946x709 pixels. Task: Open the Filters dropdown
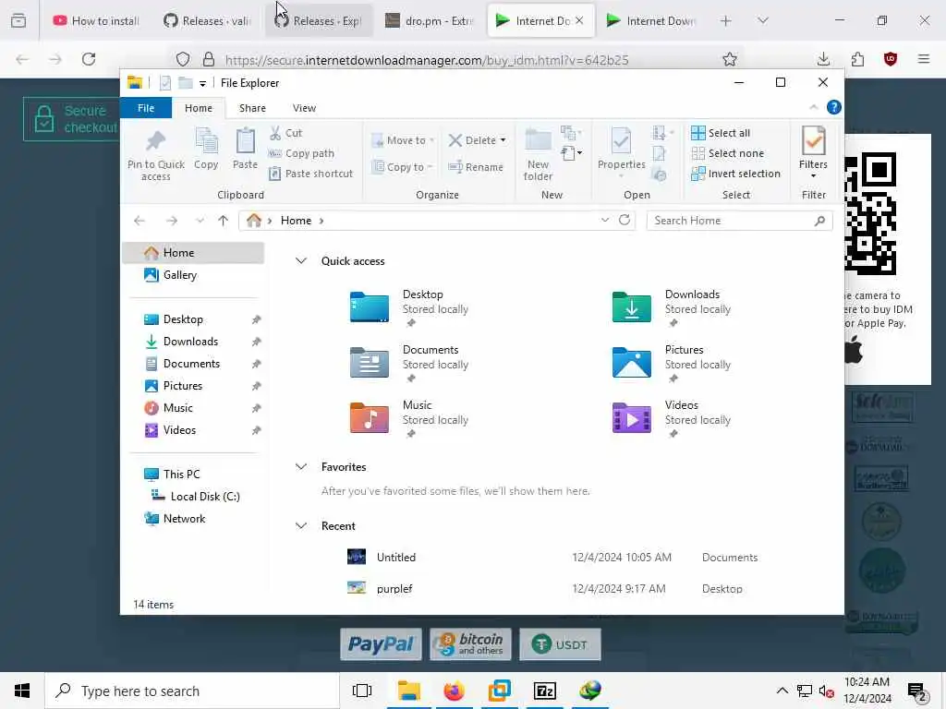813,153
